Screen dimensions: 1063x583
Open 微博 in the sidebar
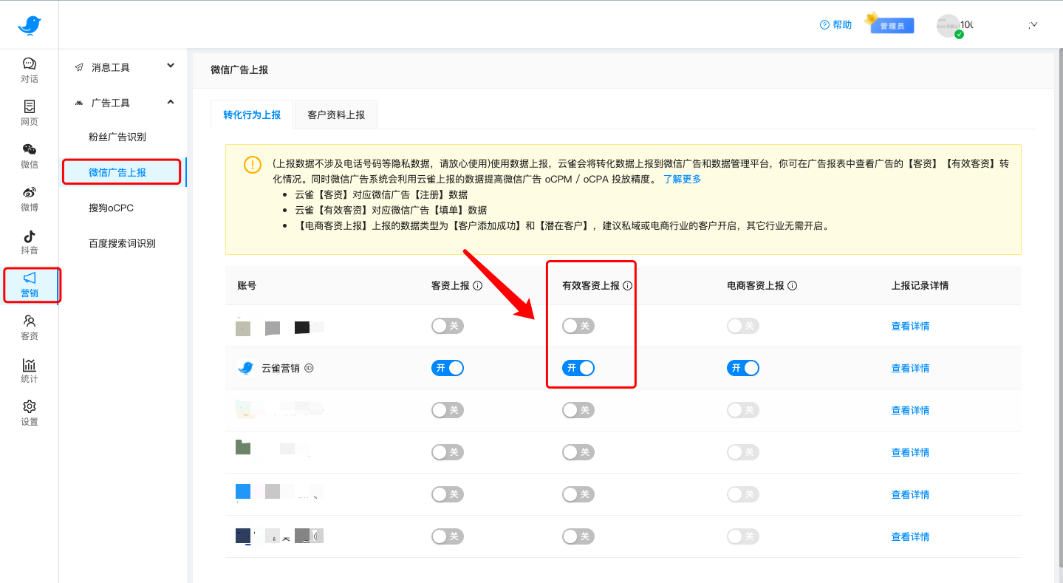tap(30, 199)
